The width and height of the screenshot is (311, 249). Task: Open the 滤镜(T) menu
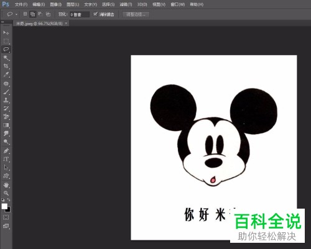point(126,4)
